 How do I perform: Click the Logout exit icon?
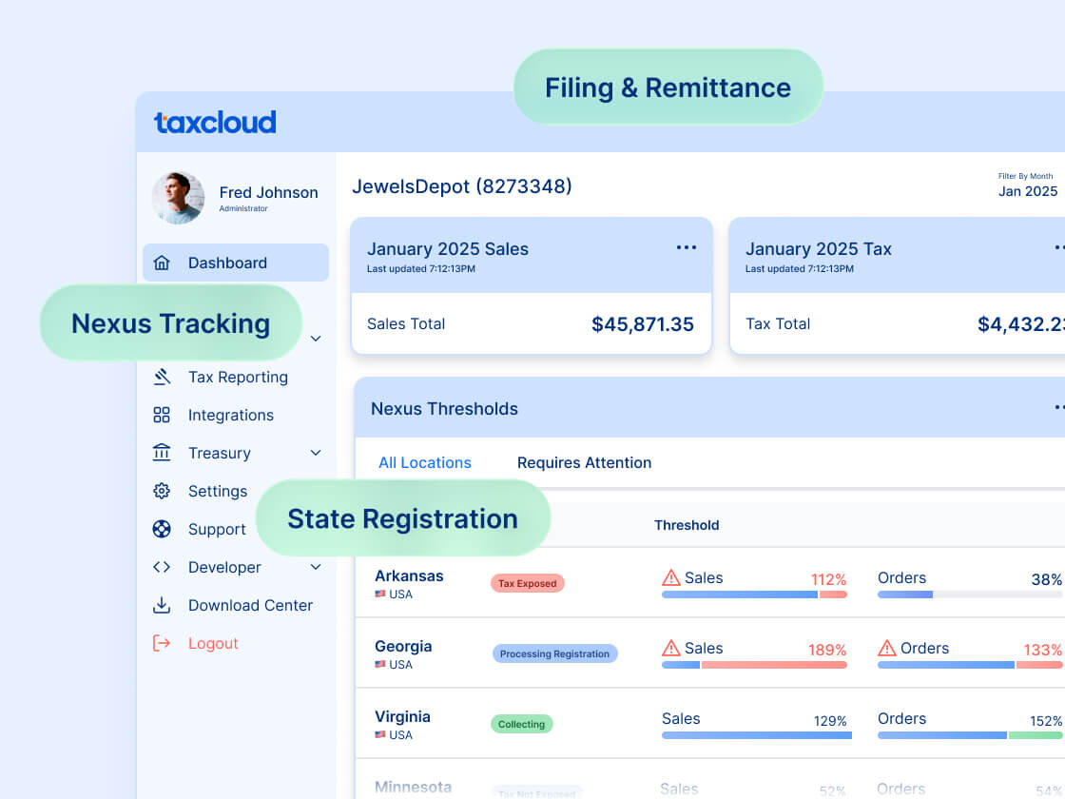162,643
